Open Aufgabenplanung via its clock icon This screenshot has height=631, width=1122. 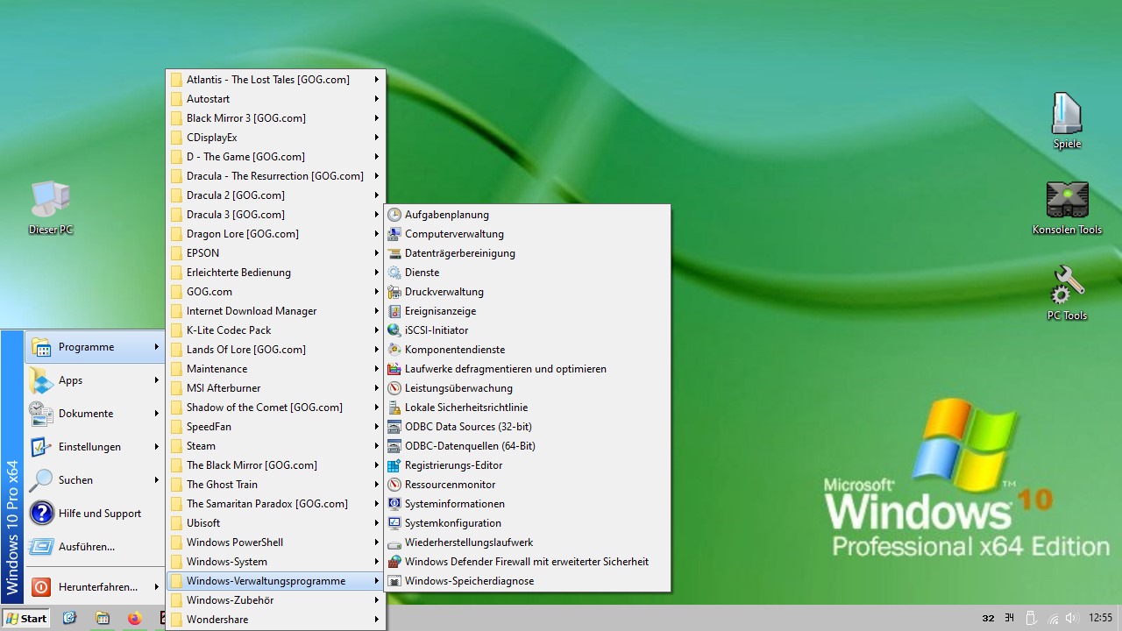(394, 215)
